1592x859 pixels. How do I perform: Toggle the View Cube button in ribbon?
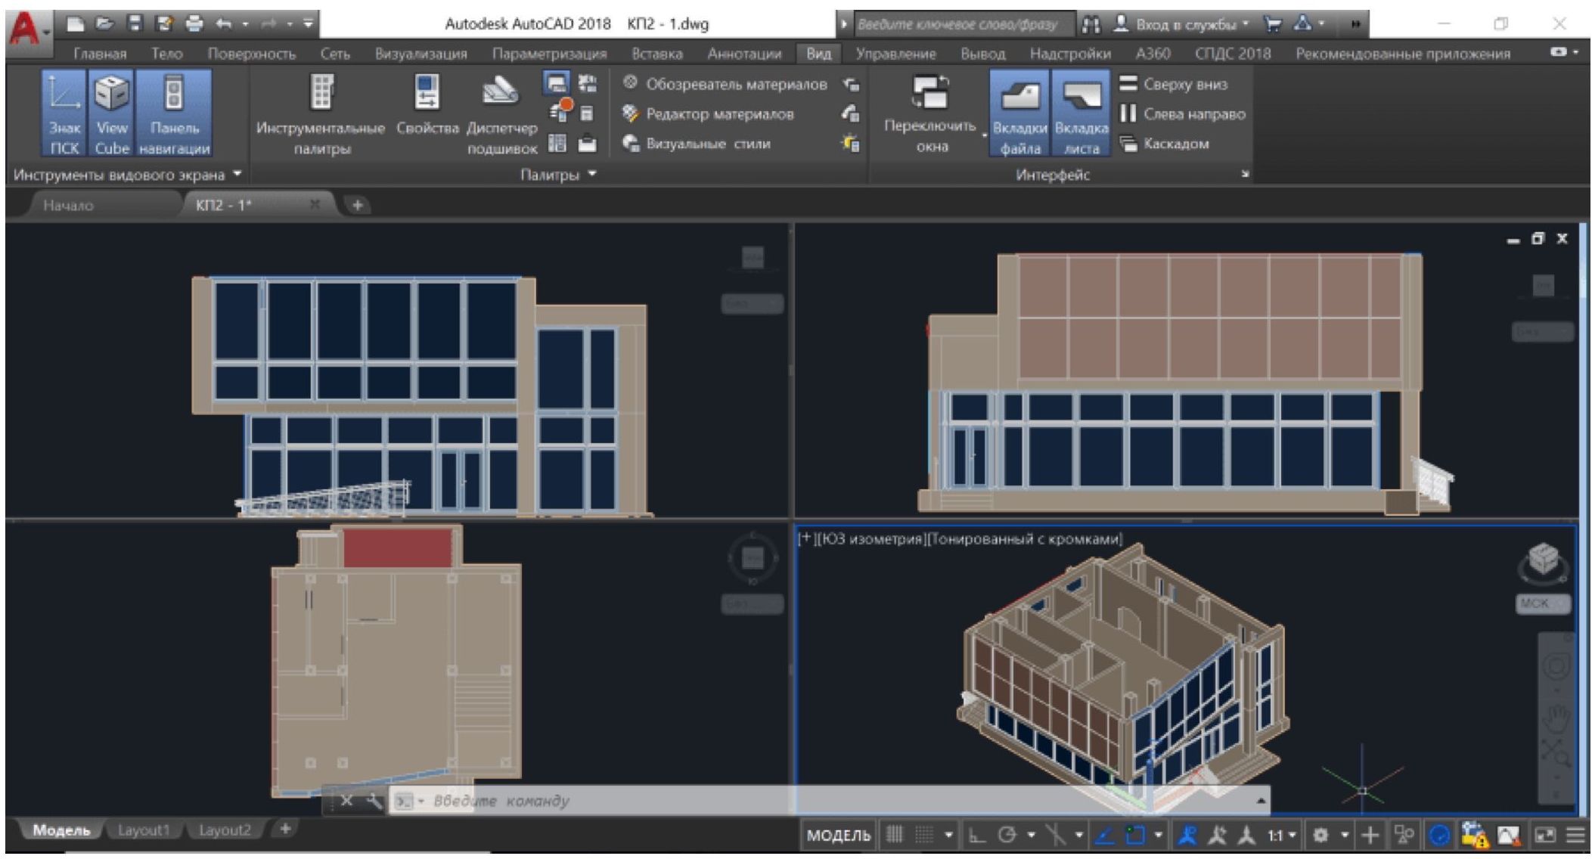click(111, 113)
